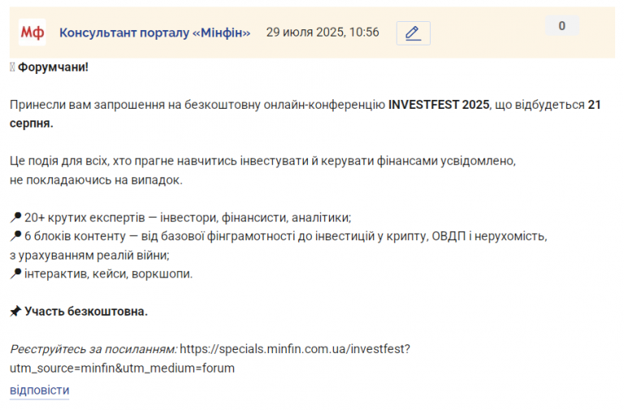
Task: Click the red Мф avatar logo
Action: (32, 32)
